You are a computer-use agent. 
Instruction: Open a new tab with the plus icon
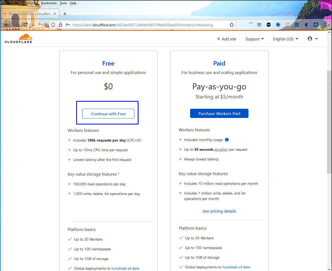coord(65,14)
